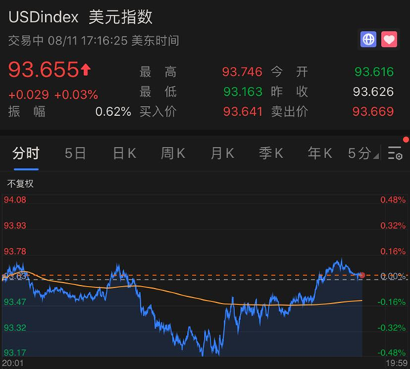Click the red up-arrow next to 93.655

tap(85, 70)
